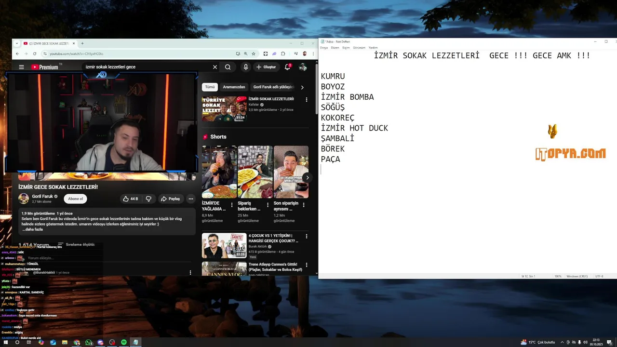Show hidden system tray icons chevron
The height and width of the screenshot is (347, 617).
tap(562, 342)
